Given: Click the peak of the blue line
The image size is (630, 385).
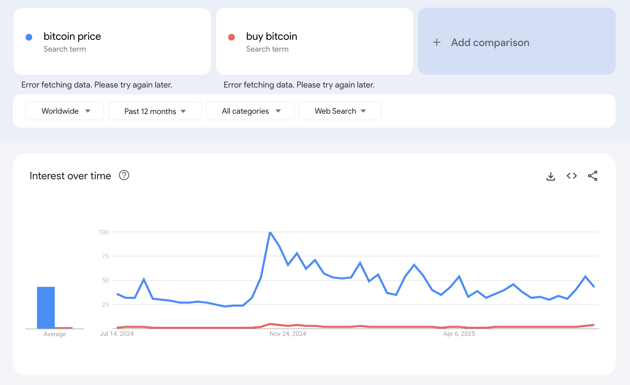Looking at the screenshot, I should click(x=270, y=232).
